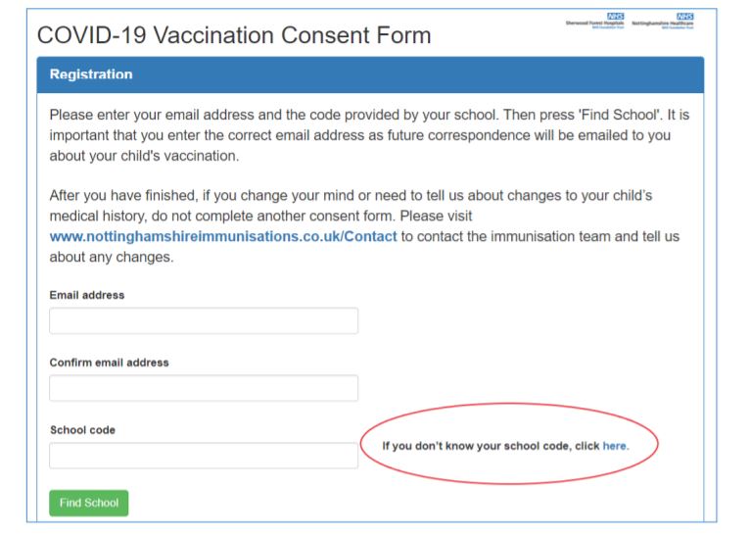The height and width of the screenshot is (536, 750).
Task: Click the green Find School button
Action: coord(89,503)
